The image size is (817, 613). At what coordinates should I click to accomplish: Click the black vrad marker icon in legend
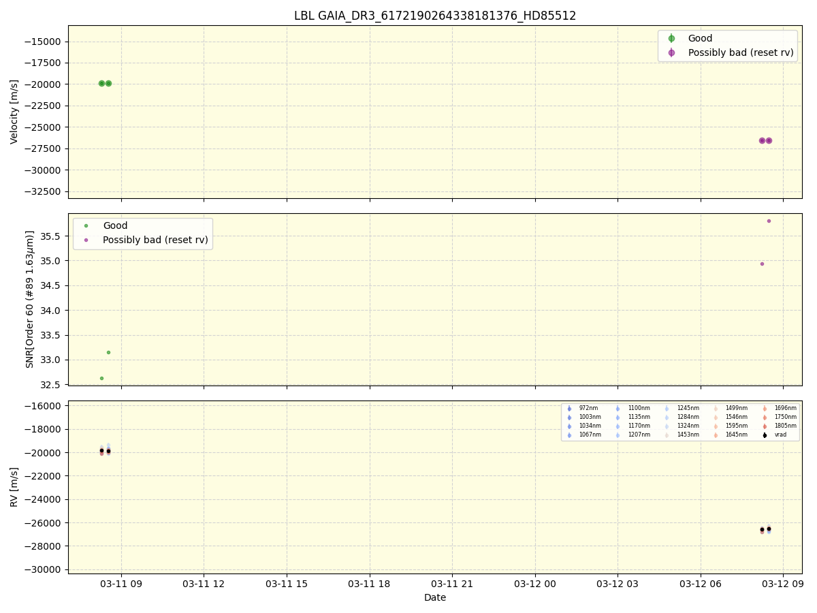click(765, 435)
